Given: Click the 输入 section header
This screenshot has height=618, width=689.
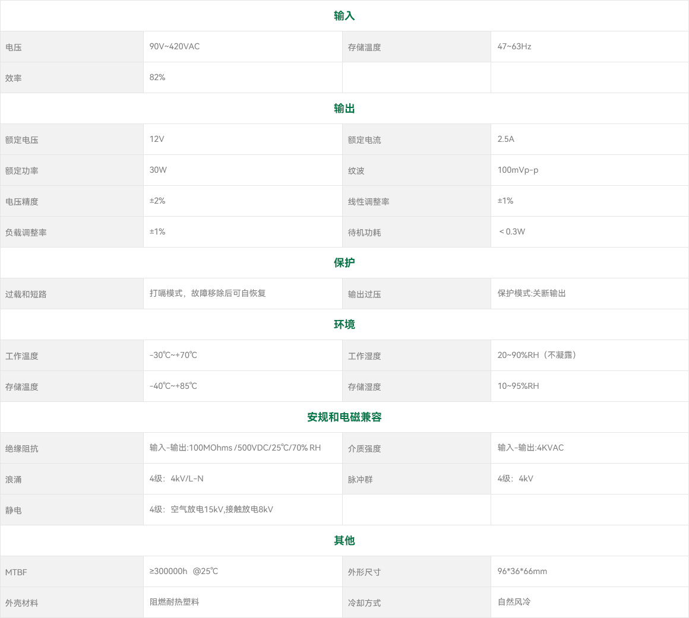Looking at the screenshot, I should click(x=344, y=16).
